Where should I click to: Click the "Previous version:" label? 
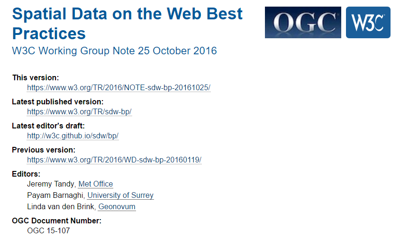click(x=44, y=150)
